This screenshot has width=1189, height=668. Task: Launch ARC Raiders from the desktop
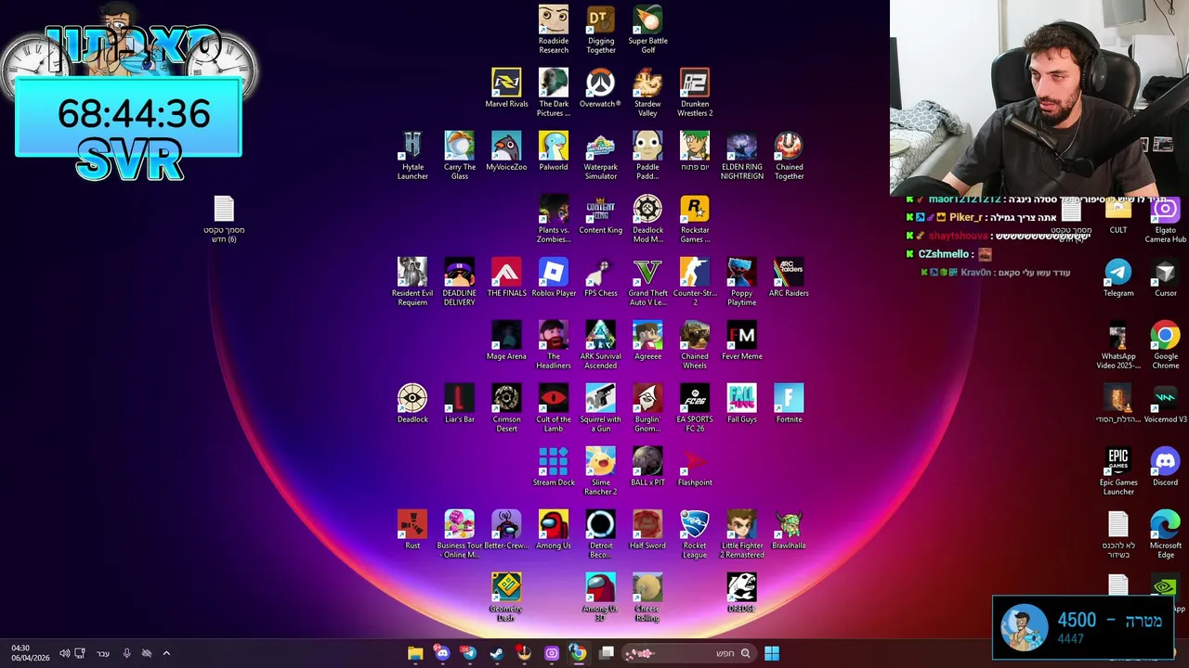[789, 277]
